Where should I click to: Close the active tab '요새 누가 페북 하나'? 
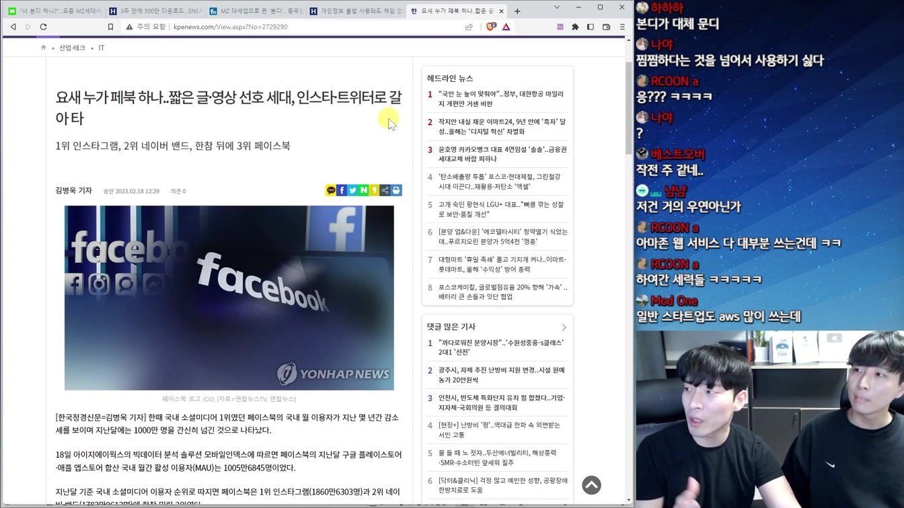pos(501,11)
